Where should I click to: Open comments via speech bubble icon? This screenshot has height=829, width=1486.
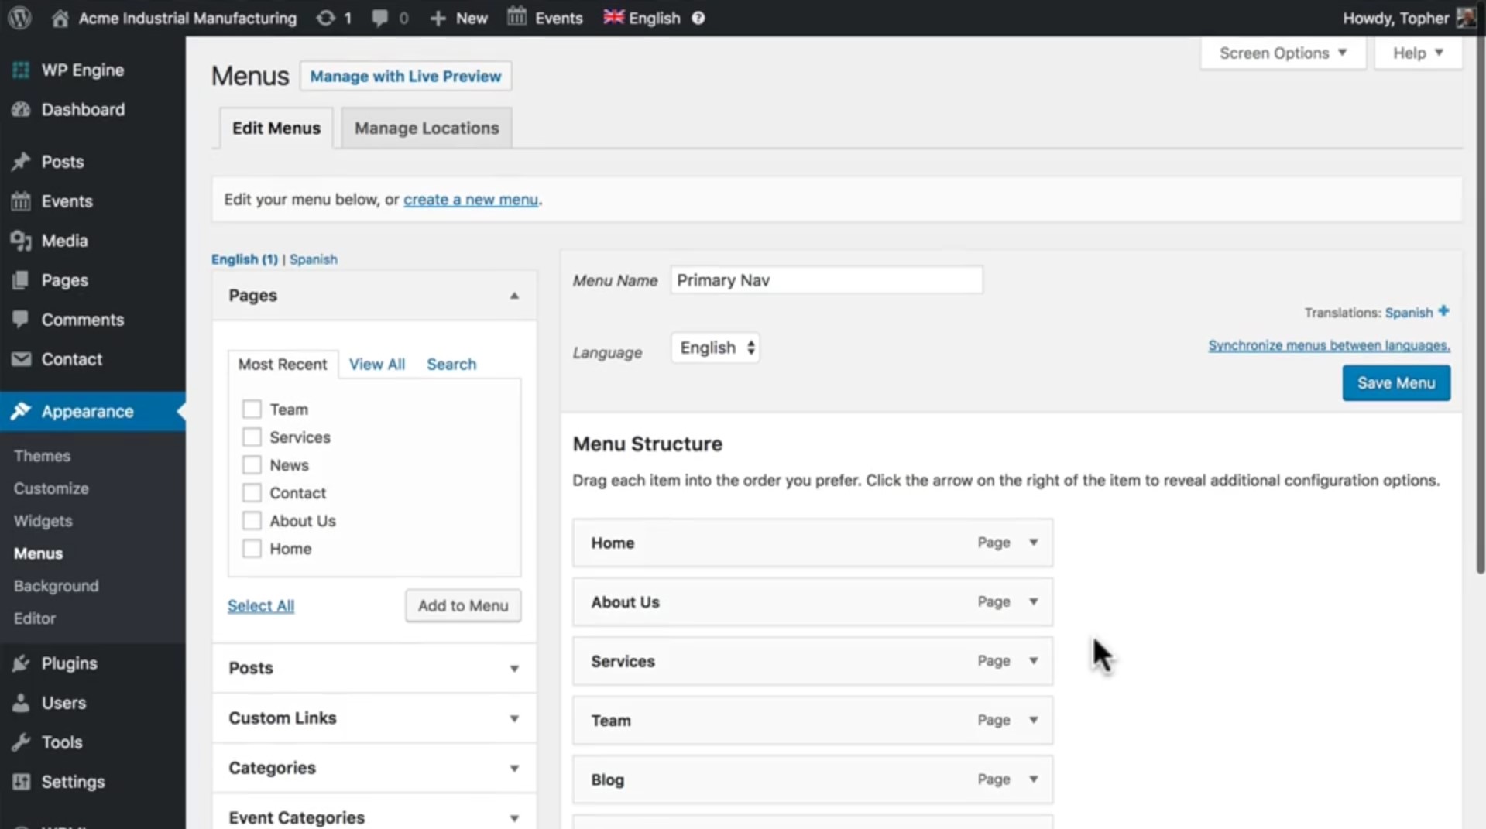[379, 17]
